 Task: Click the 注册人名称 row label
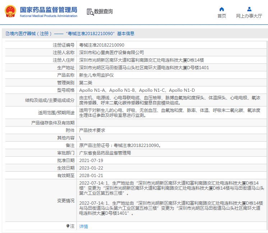[64, 53]
